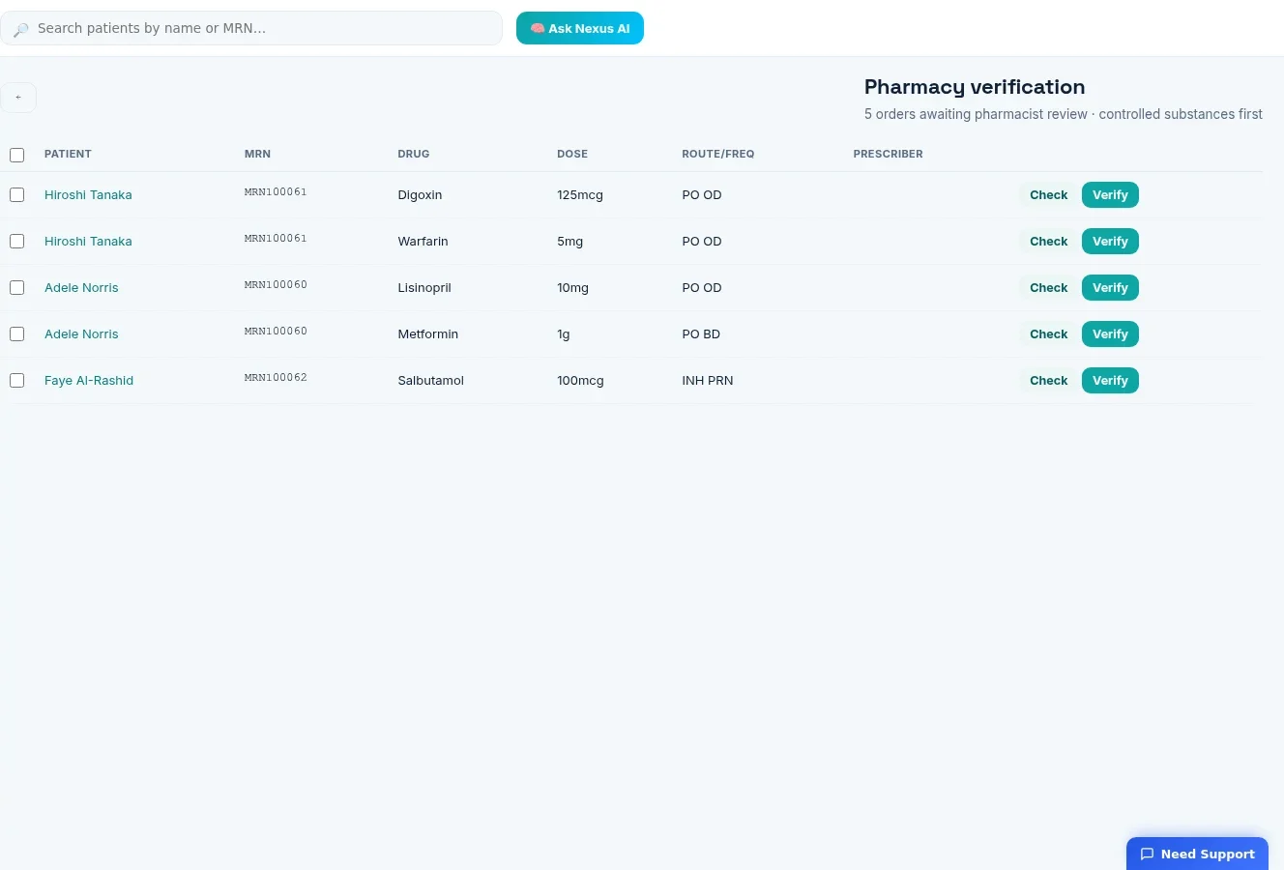Screen dimensions: 1284x870
Task: Run Check on the Metformin order
Action: 1048,333
